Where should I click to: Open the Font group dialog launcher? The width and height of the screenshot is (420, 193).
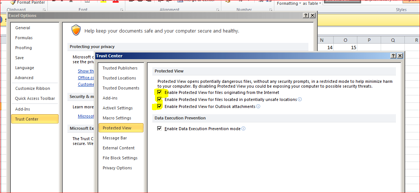tap(122, 10)
